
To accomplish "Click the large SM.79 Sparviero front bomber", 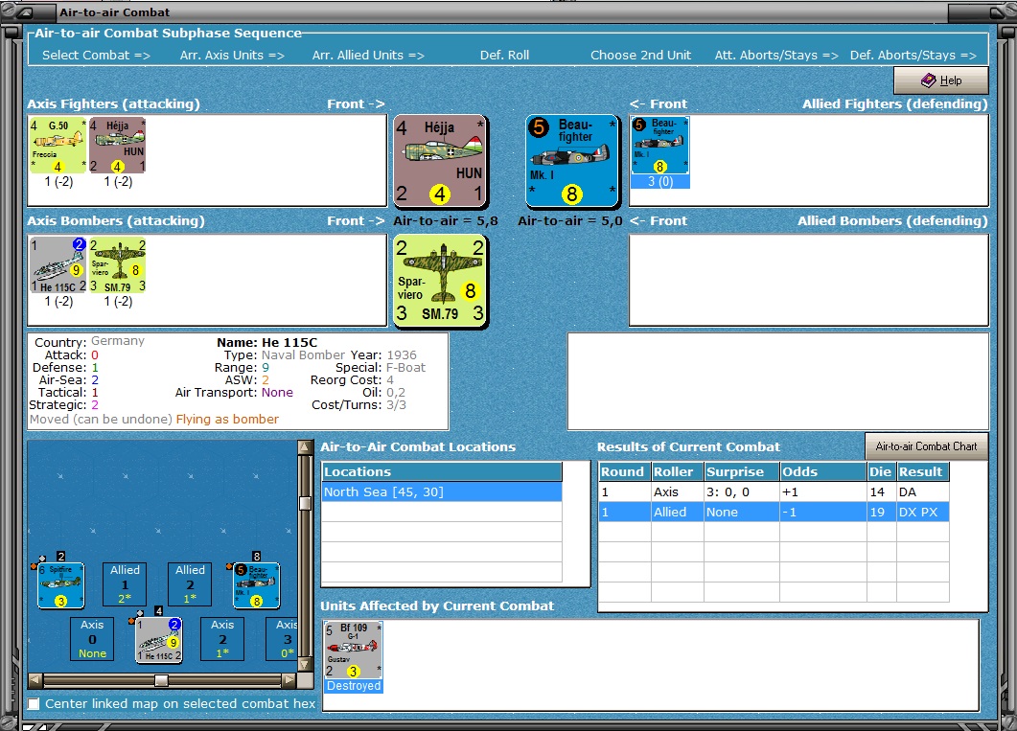I will point(440,280).
